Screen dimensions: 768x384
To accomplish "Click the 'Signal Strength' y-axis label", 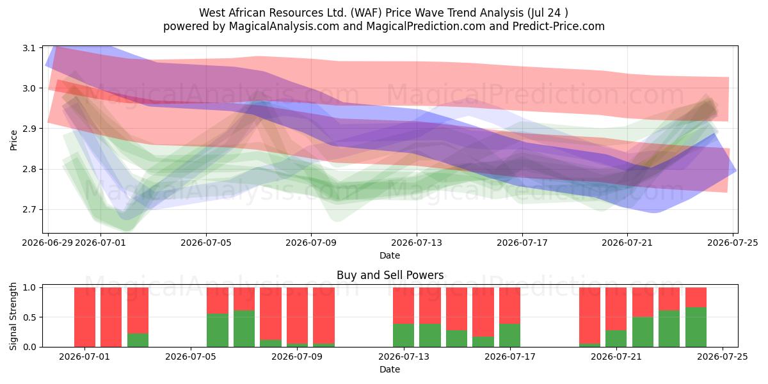I will 14,317.
